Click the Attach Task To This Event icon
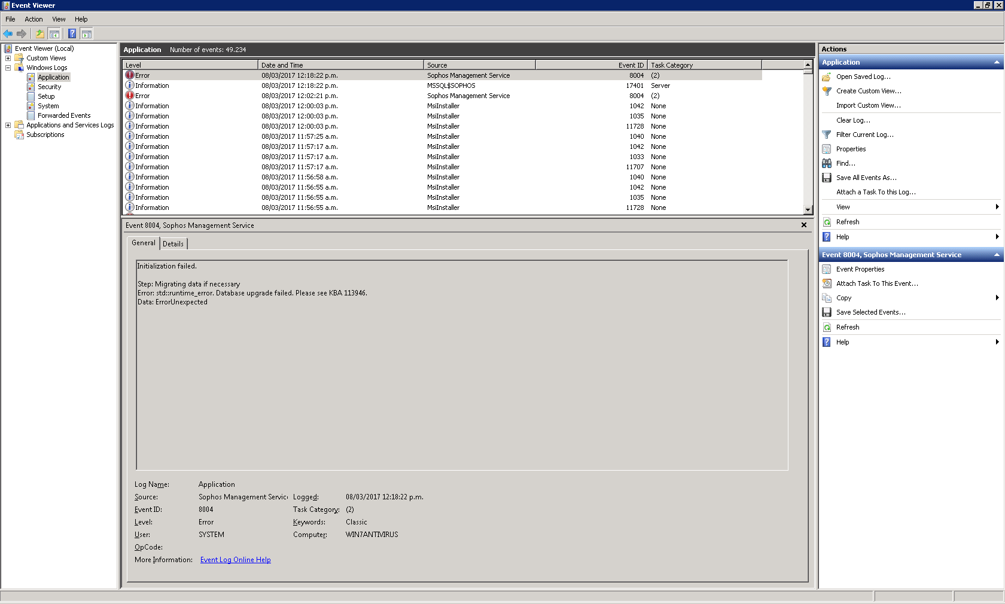 [827, 283]
